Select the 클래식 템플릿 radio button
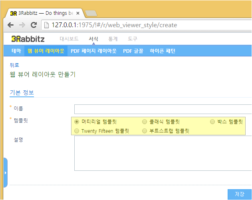Image resolution: width=252 pixels, height=200 pixels. [145, 122]
